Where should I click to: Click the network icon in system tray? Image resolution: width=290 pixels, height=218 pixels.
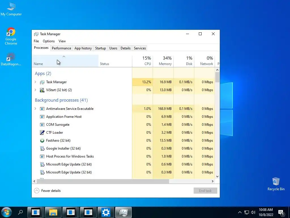coord(247,212)
